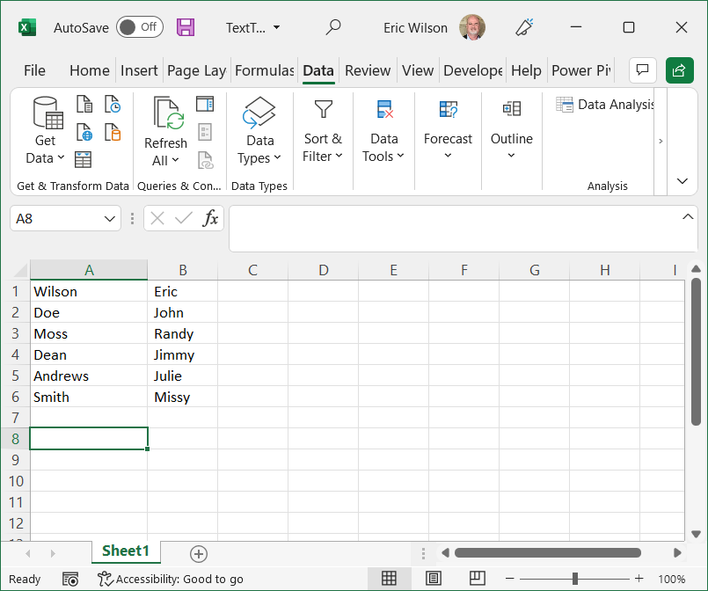Screen dimensions: 708x591
Task: Add a new sheet with plus icon
Action: pos(199,553)
